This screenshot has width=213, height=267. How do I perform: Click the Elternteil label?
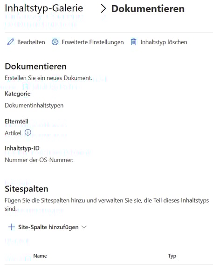(16, 122)
